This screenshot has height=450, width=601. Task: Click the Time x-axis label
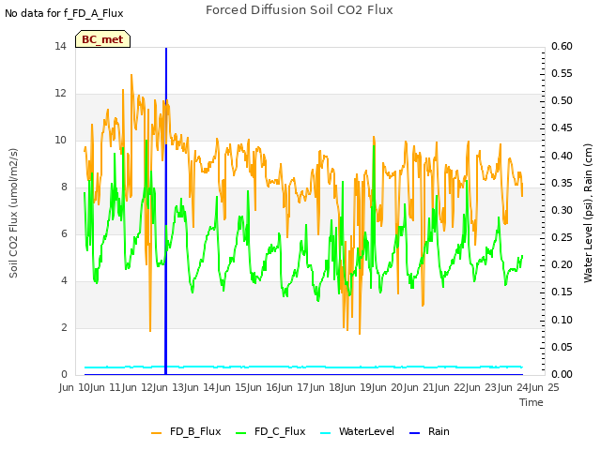tap(532, 402)
